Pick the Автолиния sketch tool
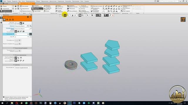The width and height of the screenshot is (188, 105). point(24,6)
